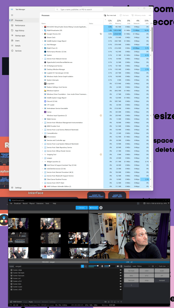Expand XSplit VCam (3) process group
This screenshot has height=308, width=174.
[x=42, y=48]
